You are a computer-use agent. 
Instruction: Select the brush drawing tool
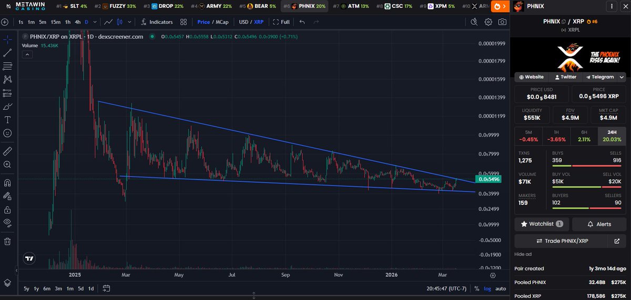coord(7,107)
